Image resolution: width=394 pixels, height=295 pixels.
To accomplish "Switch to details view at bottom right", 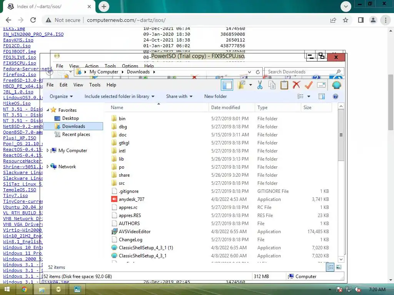I will (330, 267).
